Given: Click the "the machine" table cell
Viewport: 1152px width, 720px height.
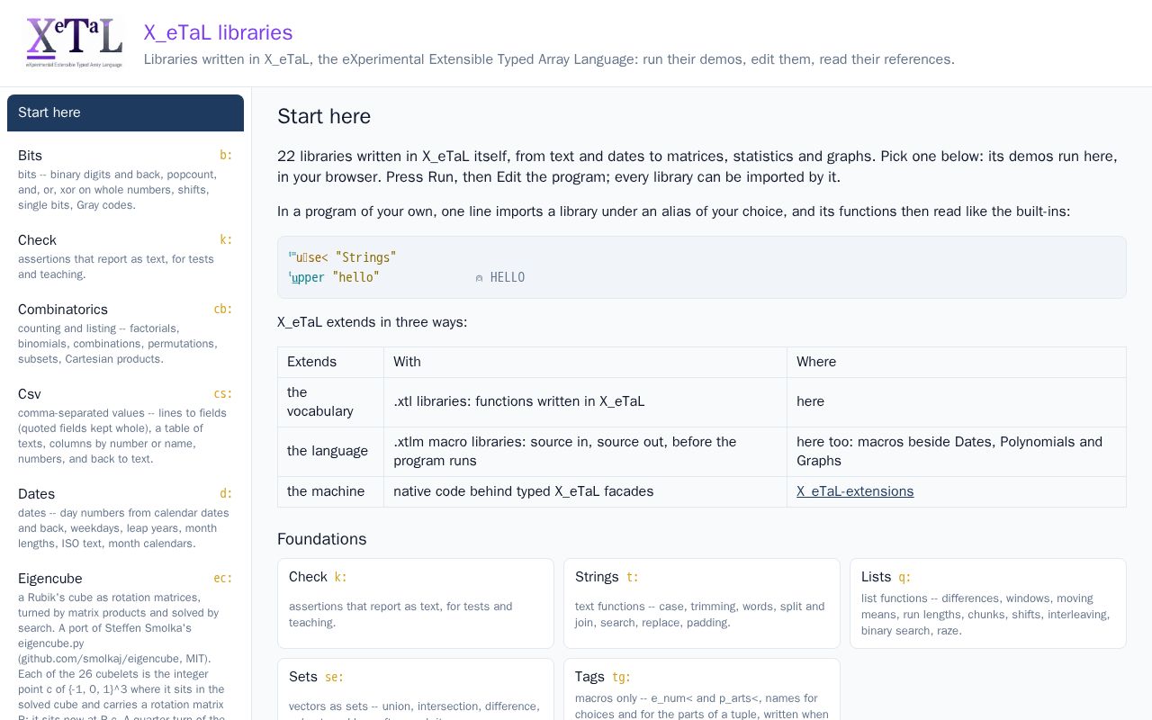Looking at the screenshot, I should click(x=330, y=491).
